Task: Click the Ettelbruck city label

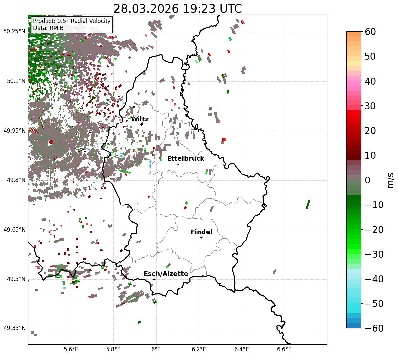Action: (186, 159)
